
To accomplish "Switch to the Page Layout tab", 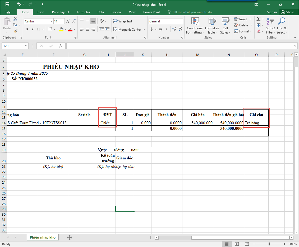I will 61,12.
